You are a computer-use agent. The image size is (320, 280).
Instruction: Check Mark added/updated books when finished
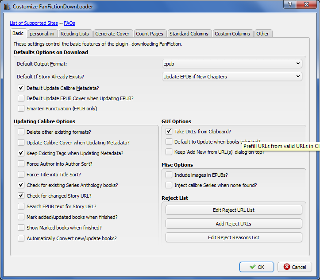coord(21,217)
